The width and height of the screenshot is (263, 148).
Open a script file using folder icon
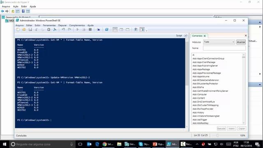(x=24, y=30)
